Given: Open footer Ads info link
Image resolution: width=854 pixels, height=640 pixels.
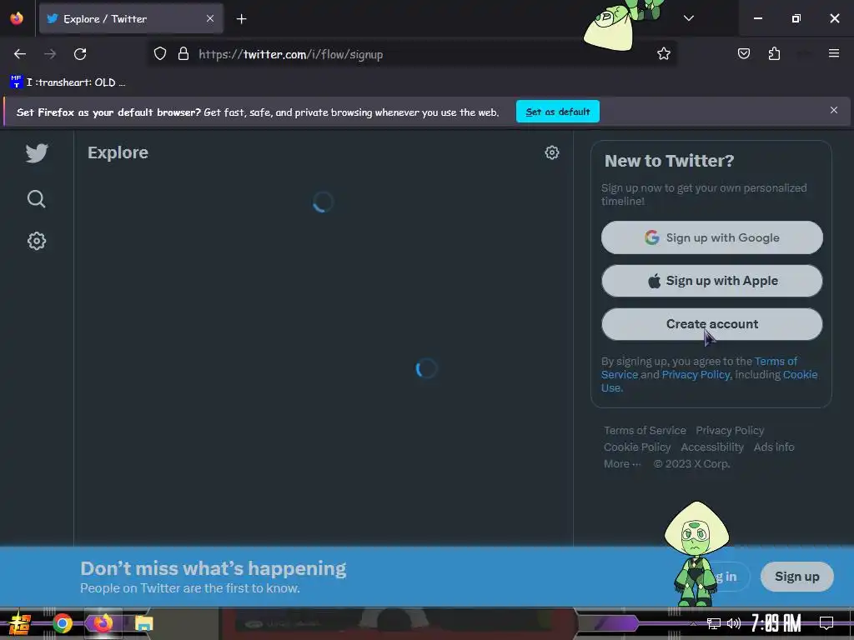Looking at the screenshot, I should 774,447.
